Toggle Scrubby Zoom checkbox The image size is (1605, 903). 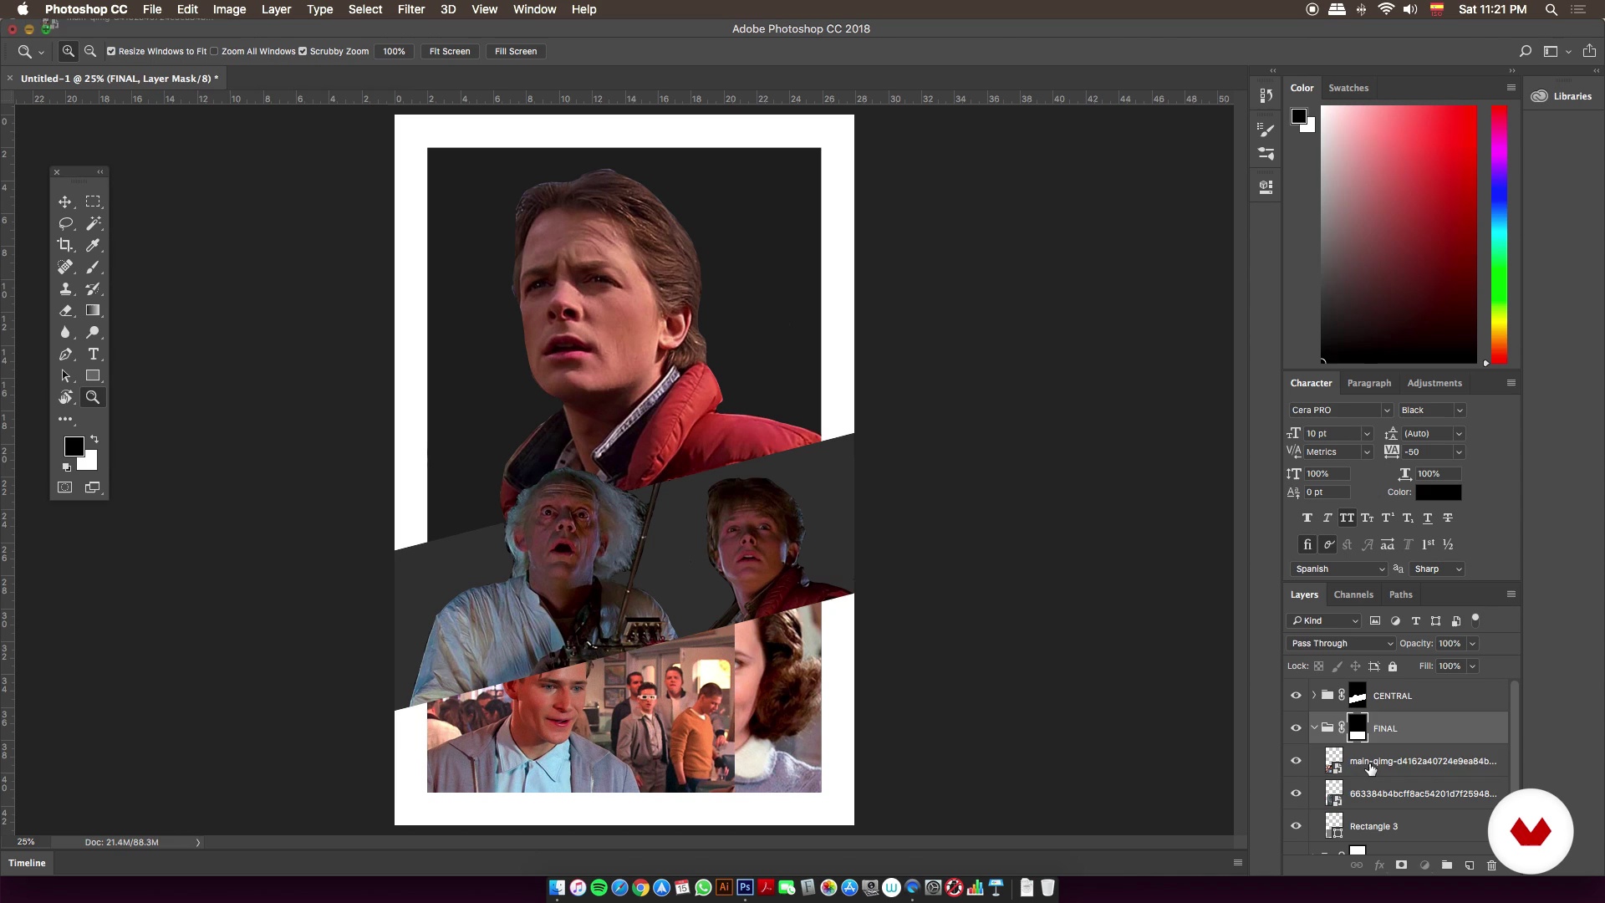[303, 51]
